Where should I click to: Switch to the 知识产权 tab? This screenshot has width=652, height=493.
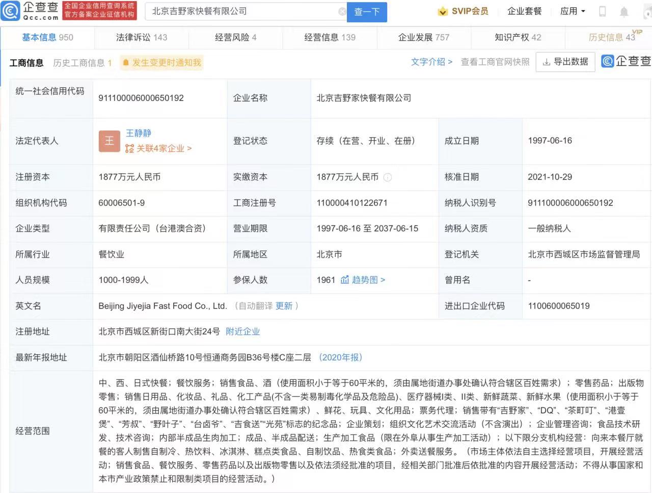click(518, 37)
